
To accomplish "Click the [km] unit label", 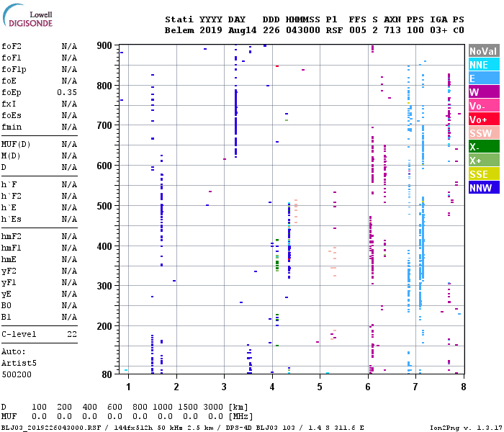I will 238,408.
